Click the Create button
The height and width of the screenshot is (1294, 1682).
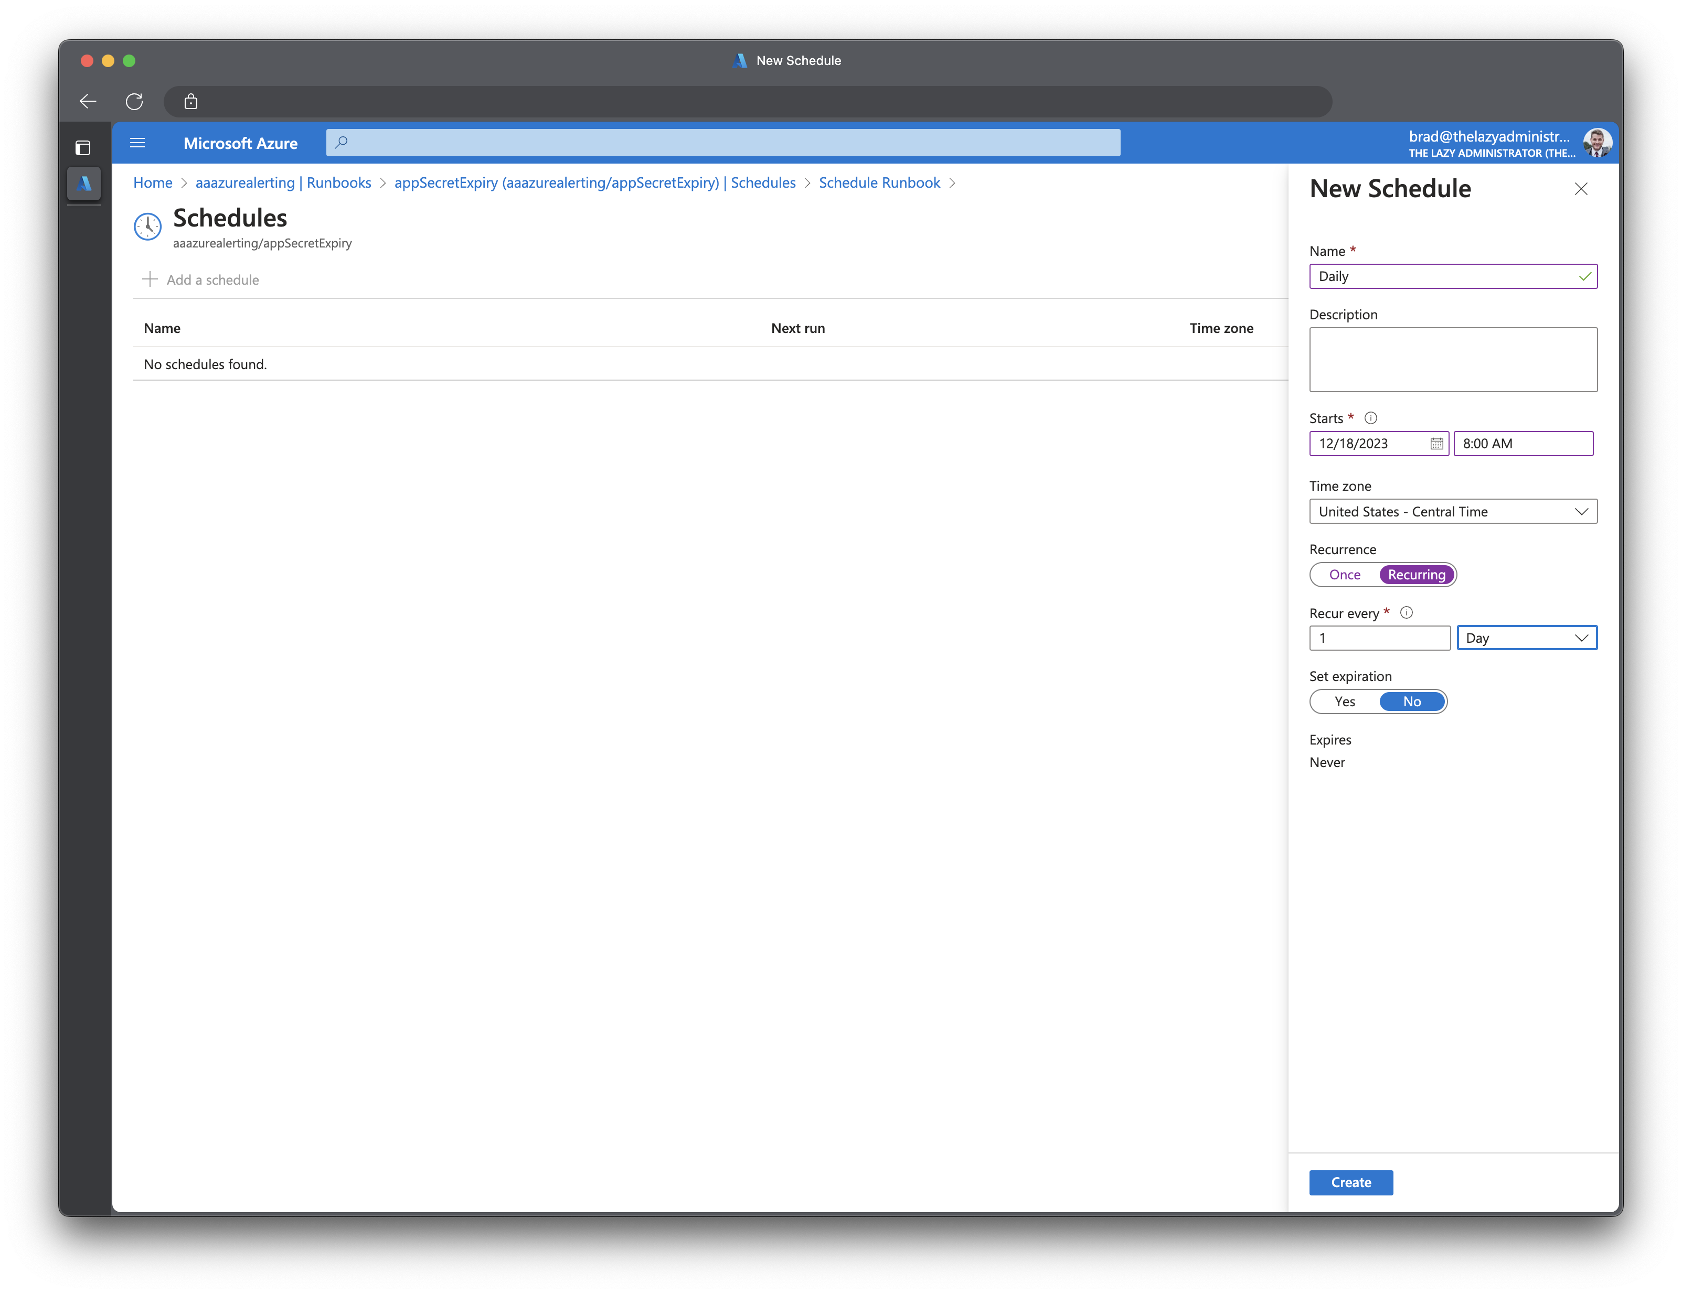1351,1182
